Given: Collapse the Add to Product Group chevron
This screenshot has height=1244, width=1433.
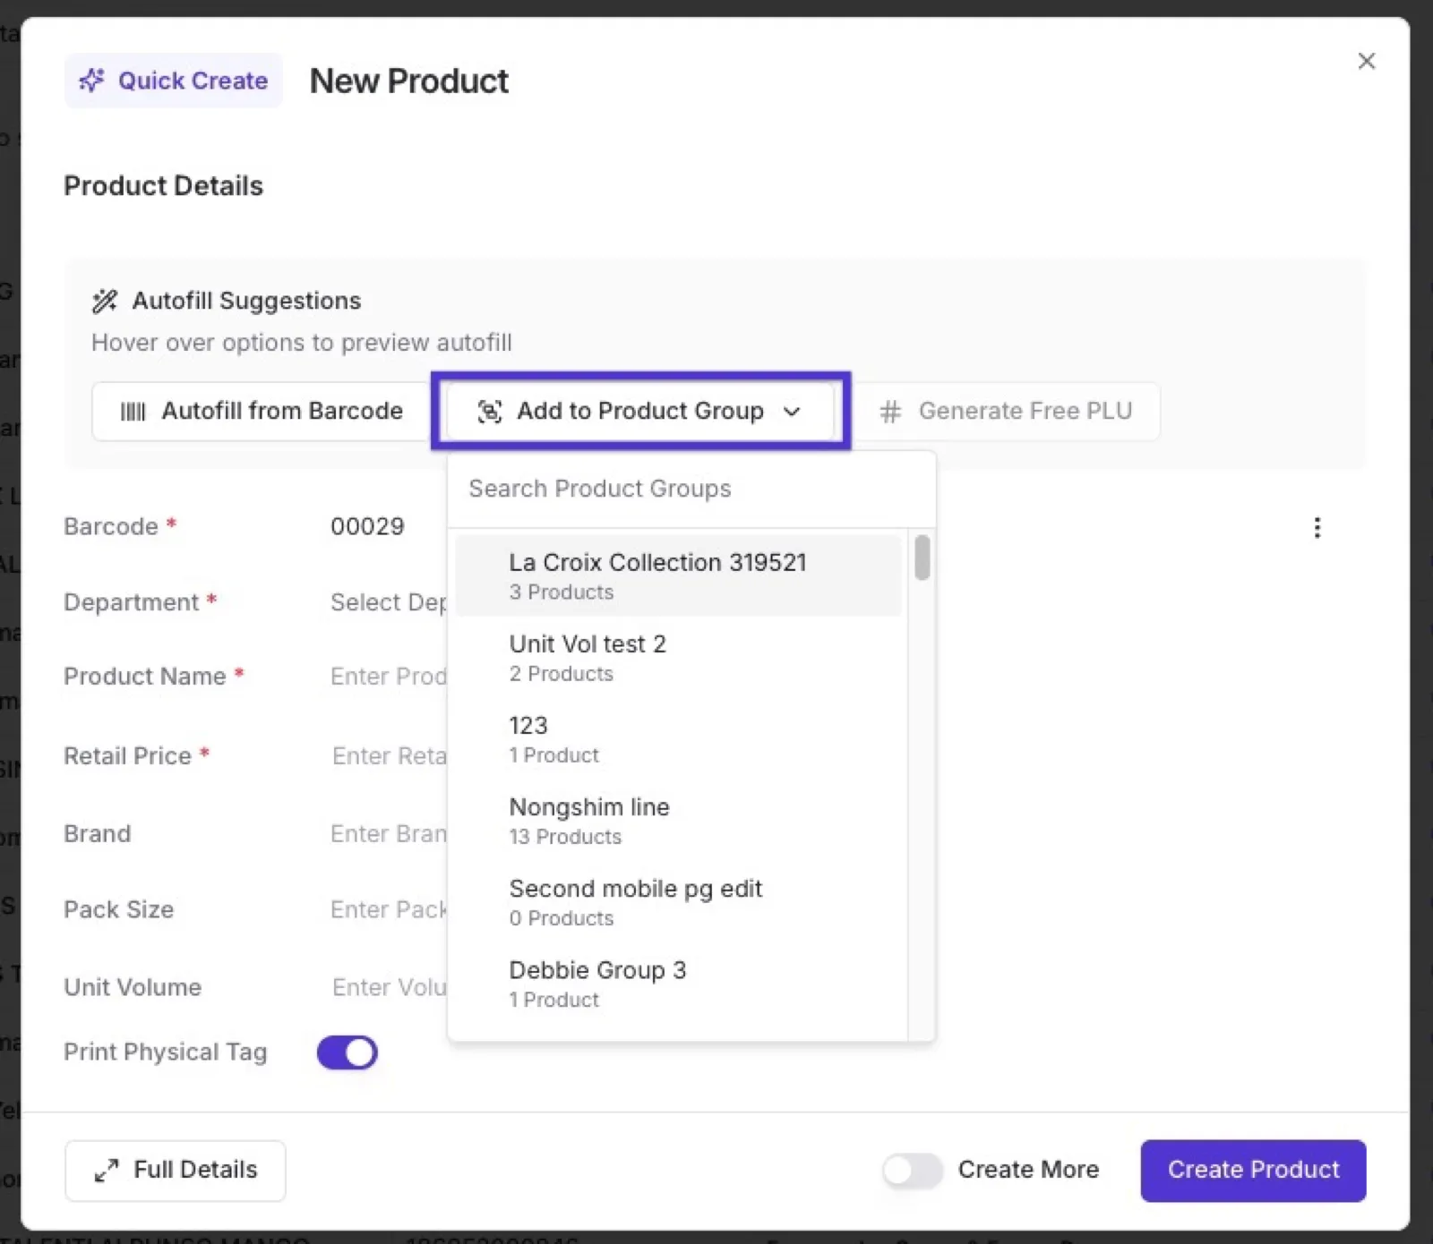Looking at the screenshot, I should pos(792,411).
